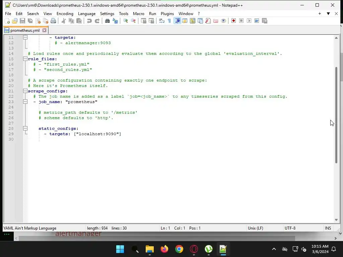Viewport: 343px width, 257px height.
Task: Click the Copy toolbar icon
Action: [x=71, y=21]
